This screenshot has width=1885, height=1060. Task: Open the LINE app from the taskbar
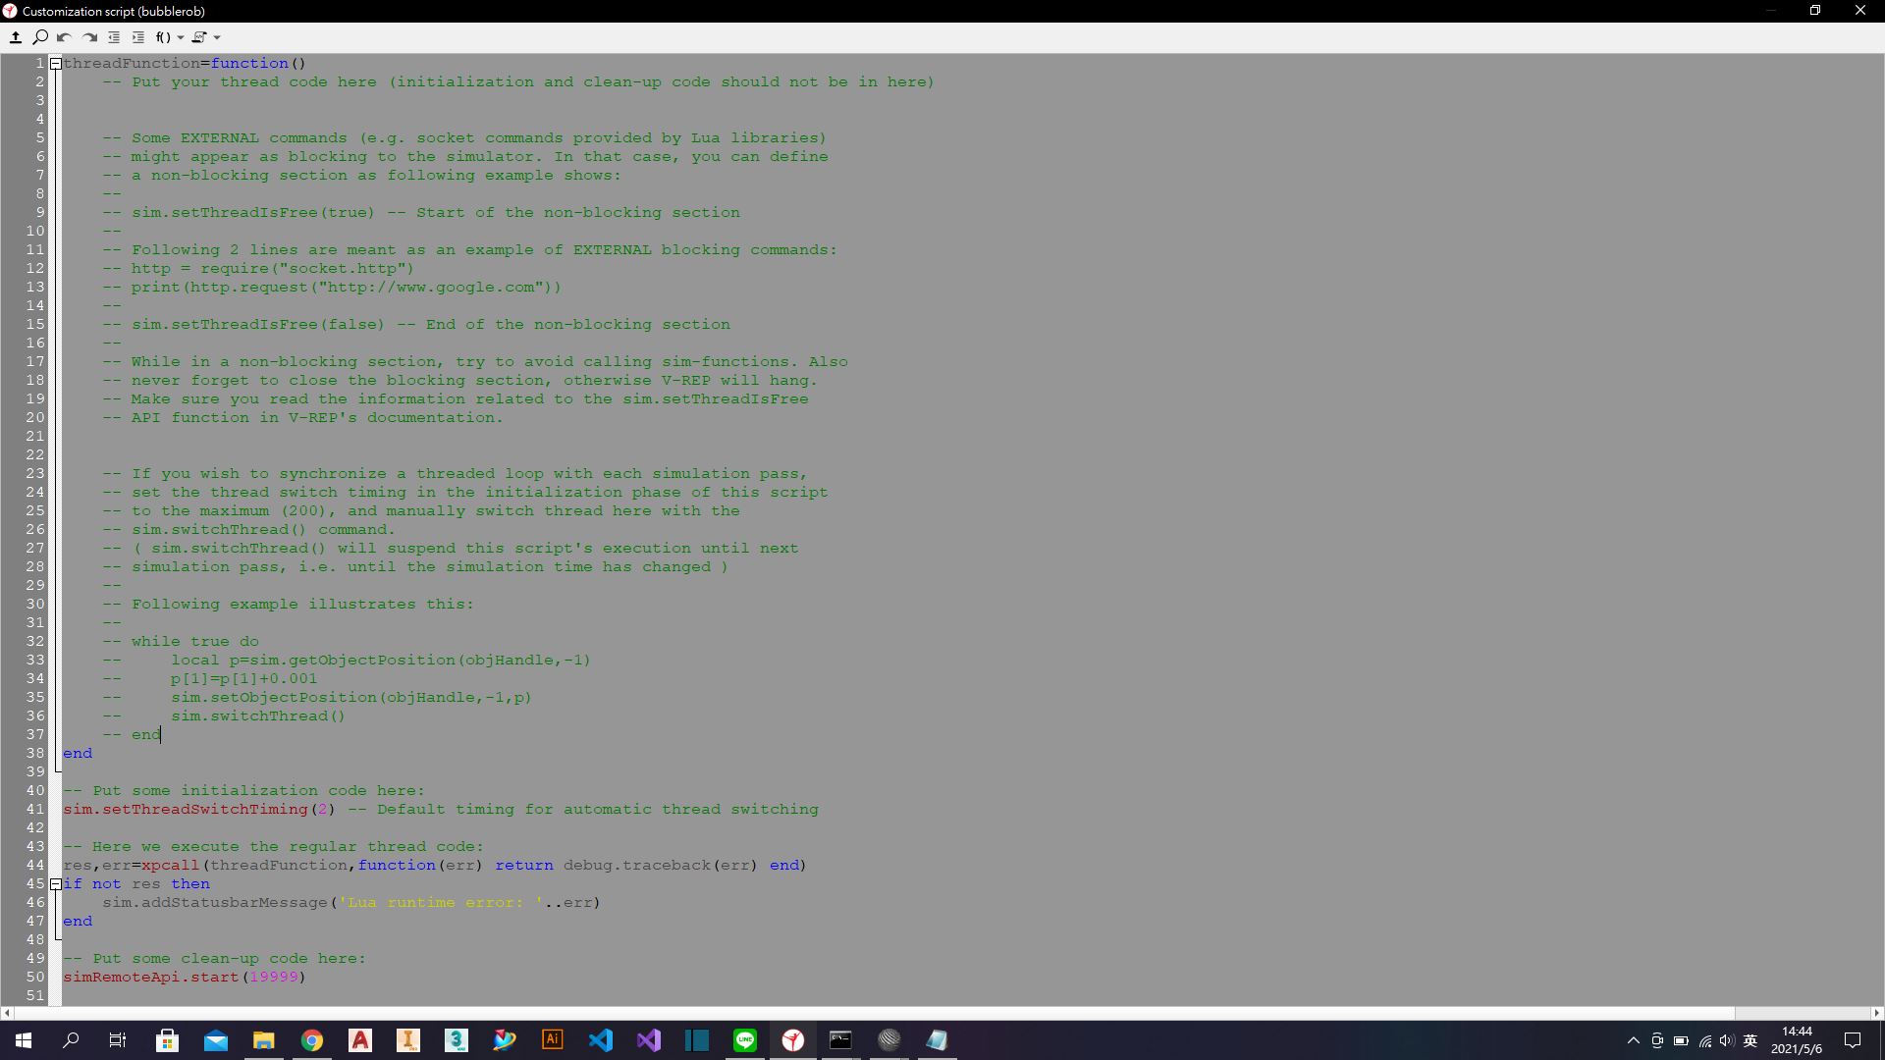(745, 1040)
